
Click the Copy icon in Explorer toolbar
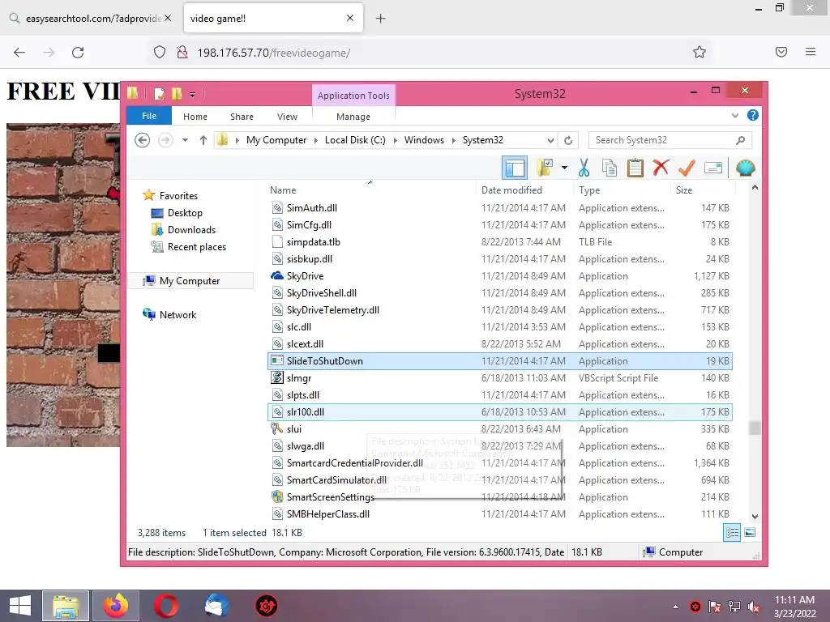pos(610,168)
